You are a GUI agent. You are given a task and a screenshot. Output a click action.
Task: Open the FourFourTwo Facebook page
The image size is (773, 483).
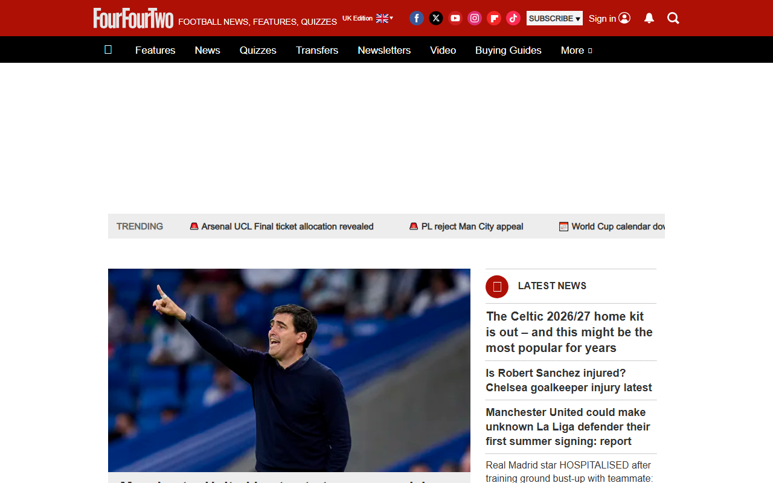pos(417,18)
